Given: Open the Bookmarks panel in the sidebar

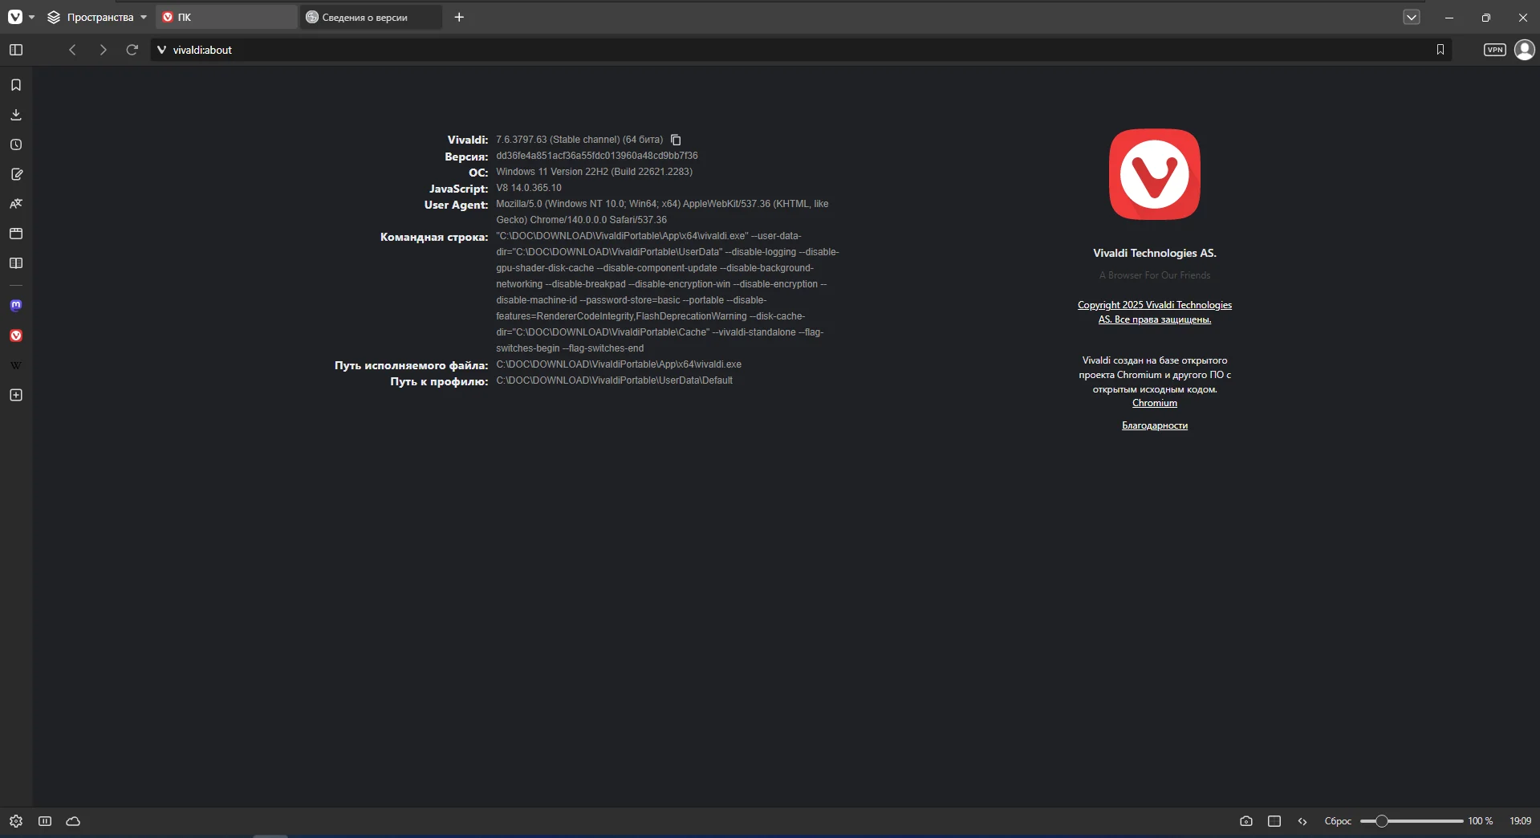Looking at the screenshot, I should point(16,85).
